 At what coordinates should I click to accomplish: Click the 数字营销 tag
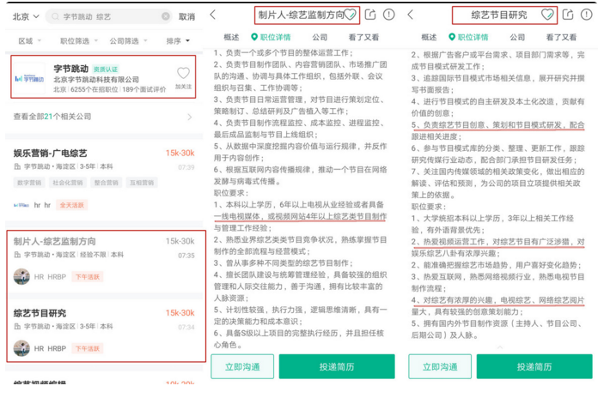(29, 183)
